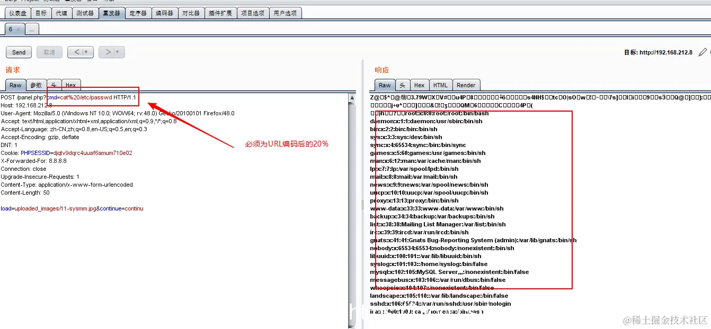Screen dimensions: 711x329
Task: Click the request pane scrollbar
Action: (x=352, y=212)
